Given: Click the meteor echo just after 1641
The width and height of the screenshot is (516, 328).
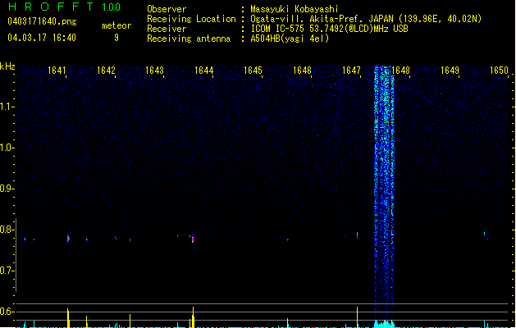Looking at the screenshot, I should coord(68,239).
